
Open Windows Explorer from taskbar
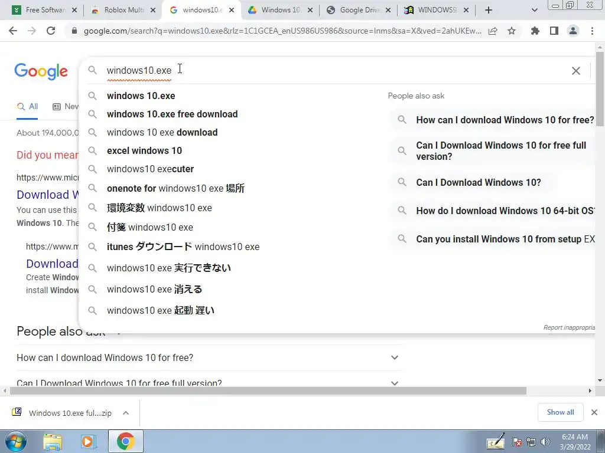tap(53, 442)
